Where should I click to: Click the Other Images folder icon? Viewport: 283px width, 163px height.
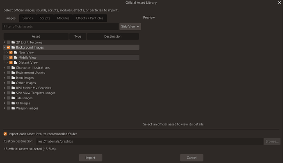[13, 83]
